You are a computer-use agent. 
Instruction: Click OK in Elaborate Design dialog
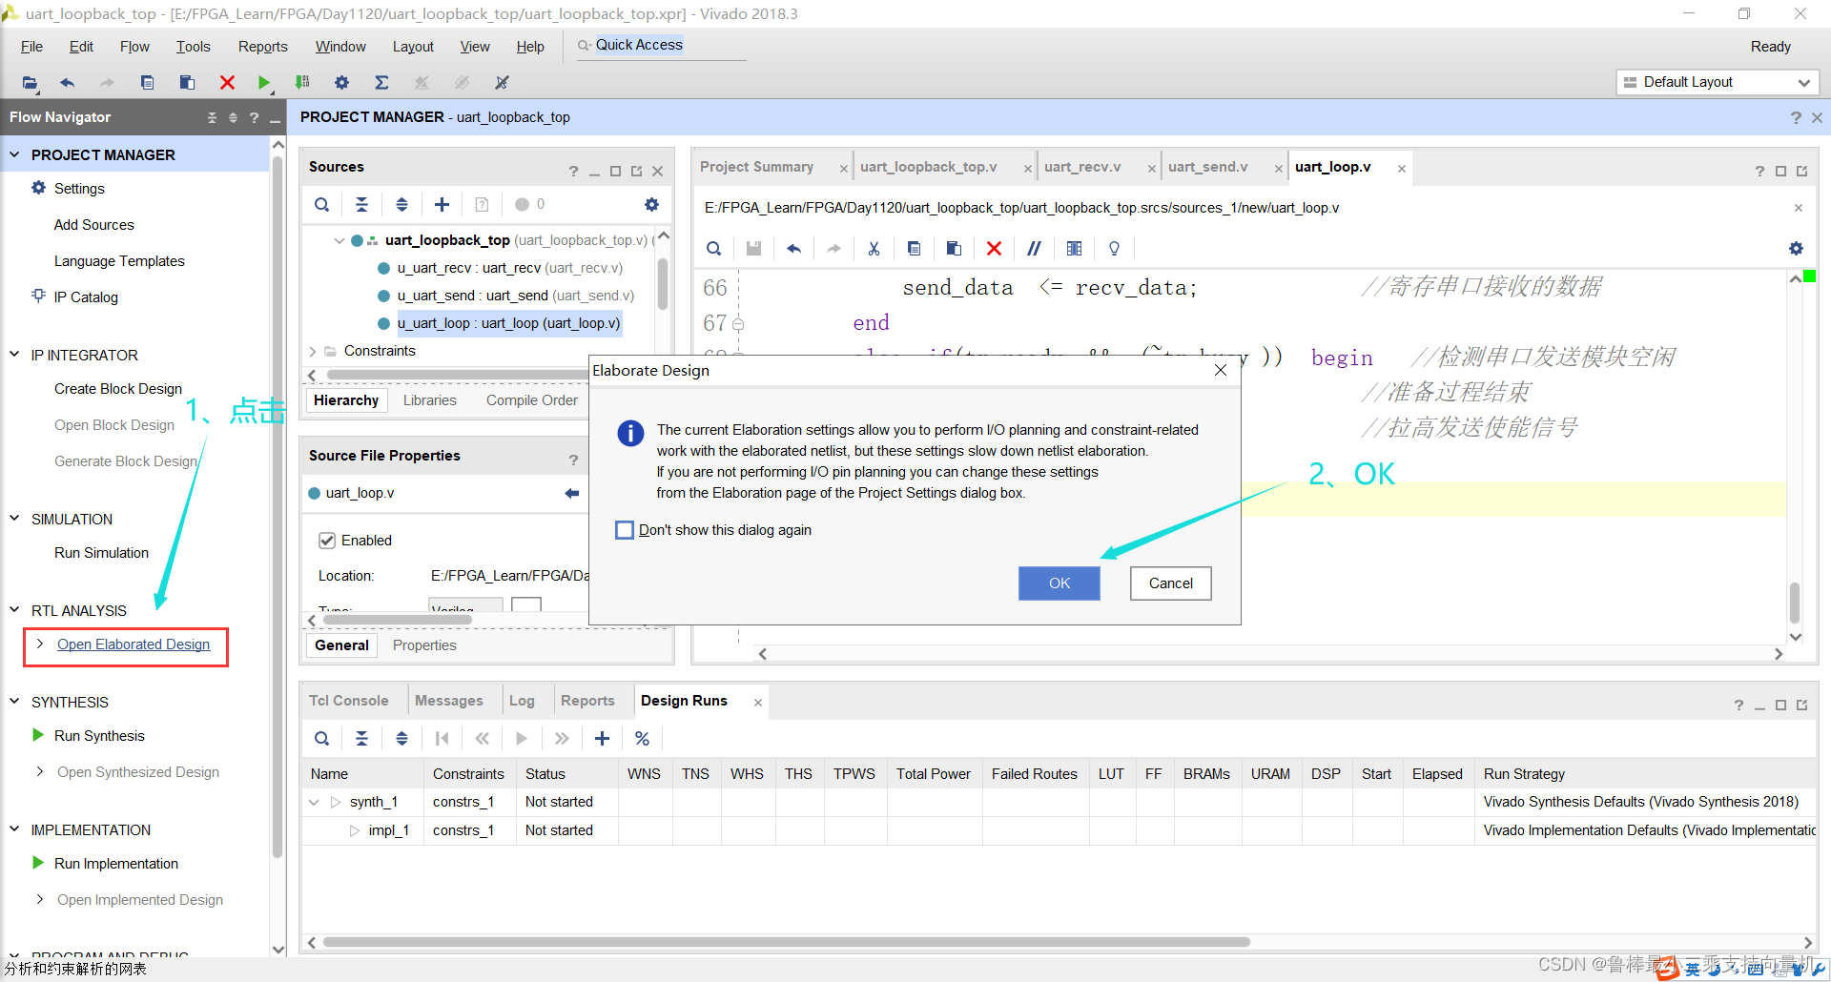(x=1059, y=583)
